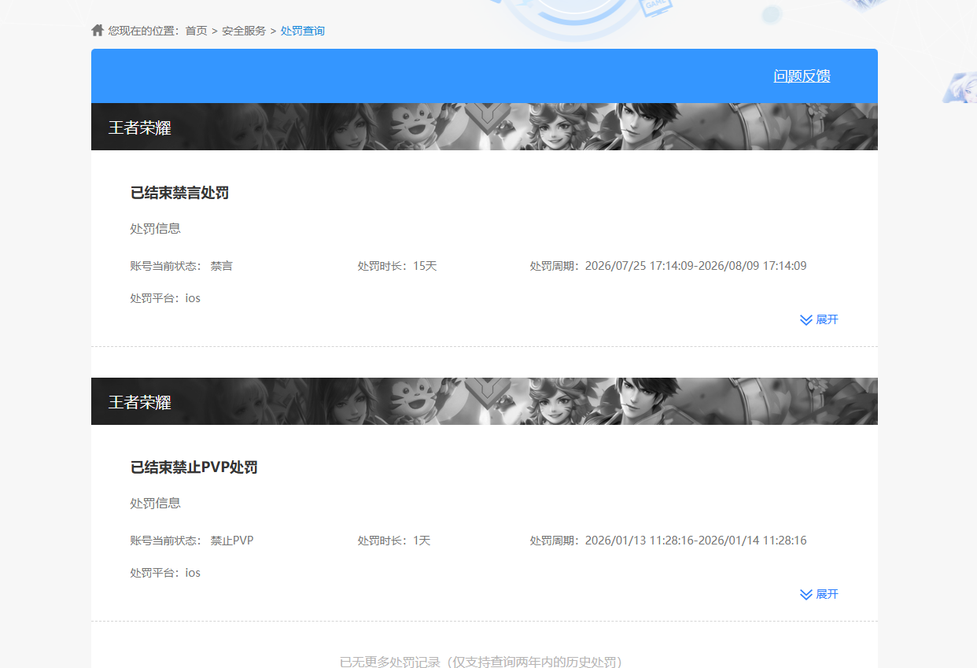Click the 已无更多处罚记录 footer note
This screenshot has height=668, width=977.
point(481,662)
